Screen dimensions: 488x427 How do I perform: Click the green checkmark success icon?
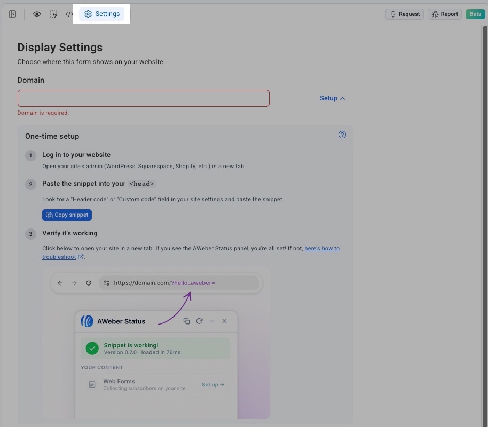click(x=92, y=349)
